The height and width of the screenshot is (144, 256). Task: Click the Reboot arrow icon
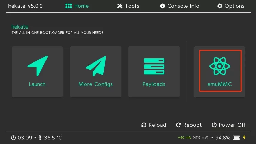click(x=178, y=125)
